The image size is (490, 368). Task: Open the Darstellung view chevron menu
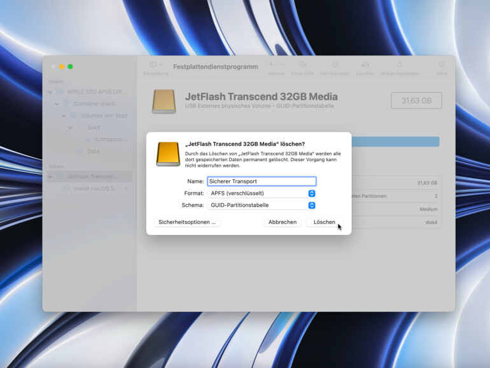click(x=161, y=64)
